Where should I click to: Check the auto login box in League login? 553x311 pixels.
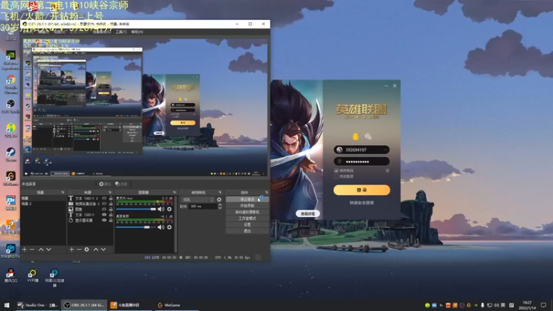pos(336,176)
